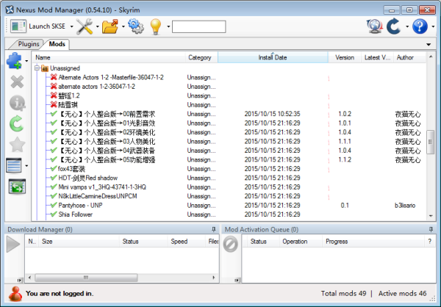The image size is (441, 307).
Task: Toggle green check on 01光影音效 mod
Action: [x=54, y=123]
